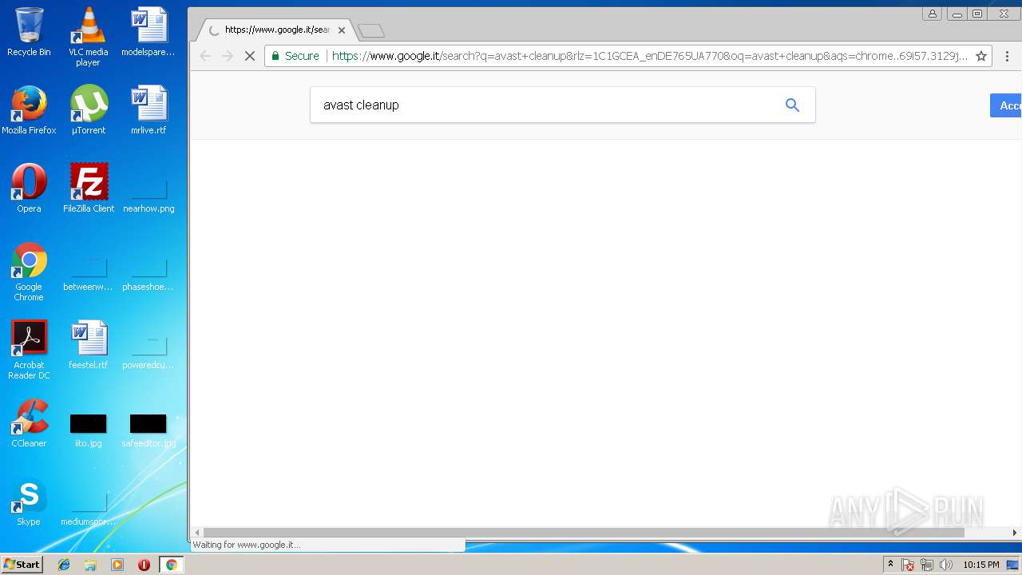Select nearhow.png file on desktop
The width and height of the screenshot is (1022, 575).
[149, 195]
